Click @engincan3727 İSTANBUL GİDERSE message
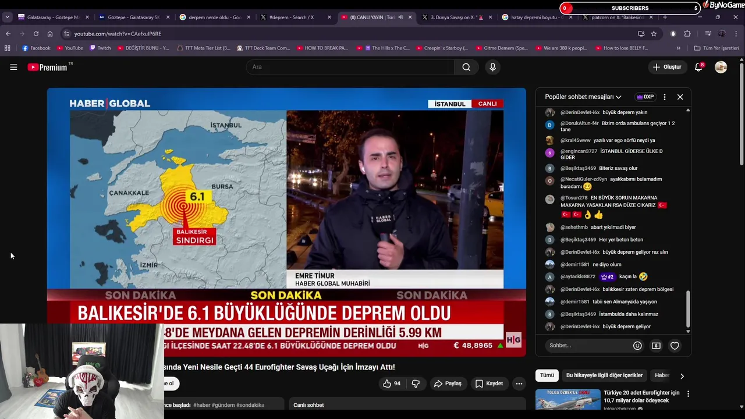 612,154
